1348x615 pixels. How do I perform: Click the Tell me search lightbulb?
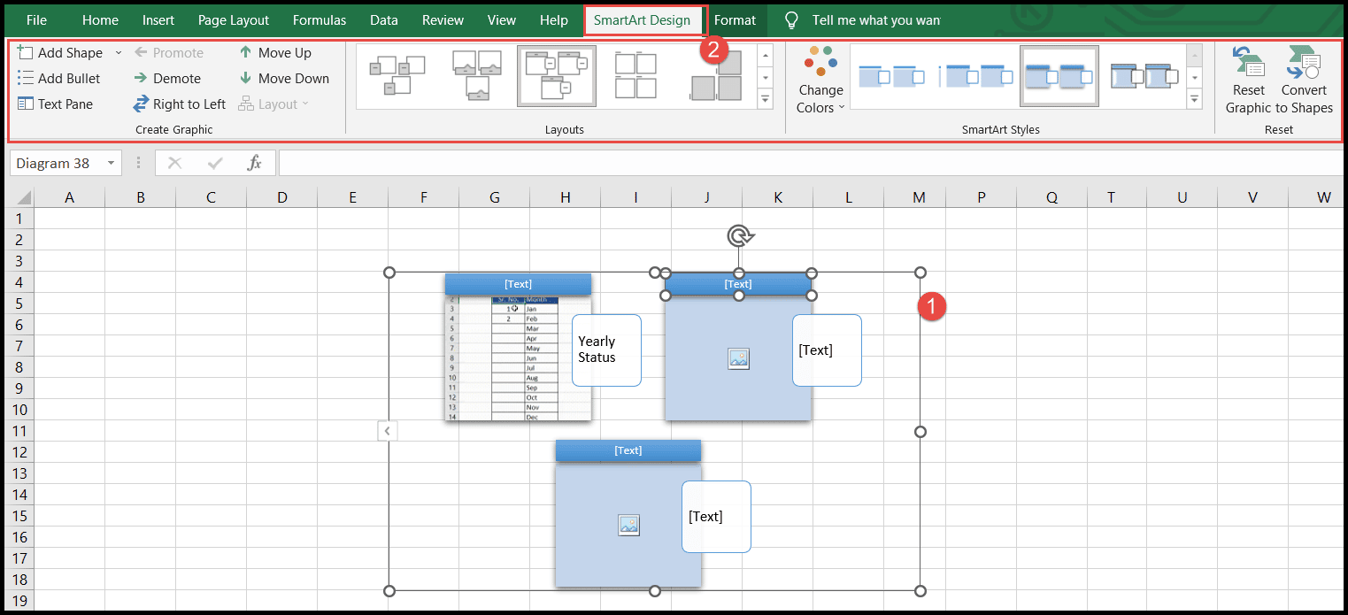click(790, 19)
